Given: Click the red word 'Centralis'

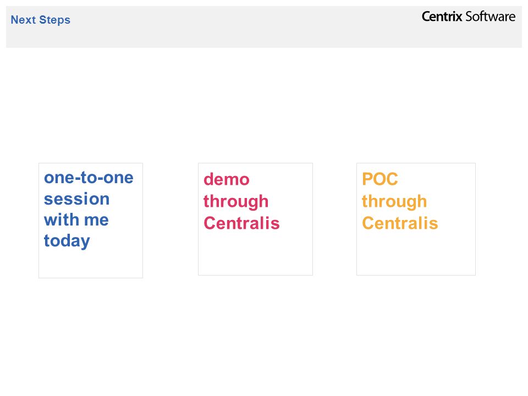Looking at the screenshot, I should tap(242, 223).
